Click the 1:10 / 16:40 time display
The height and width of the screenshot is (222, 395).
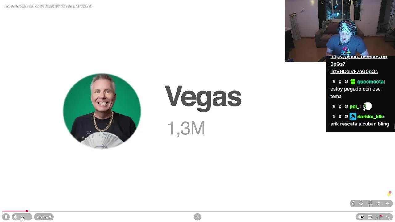point(44,217)
